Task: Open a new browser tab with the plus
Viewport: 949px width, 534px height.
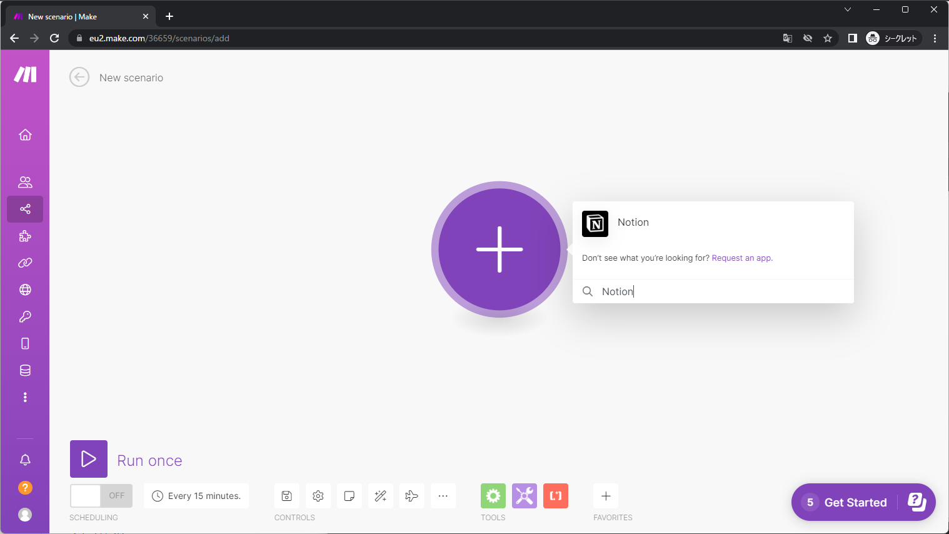Action: pyautogui.click(x=169, y=16)
